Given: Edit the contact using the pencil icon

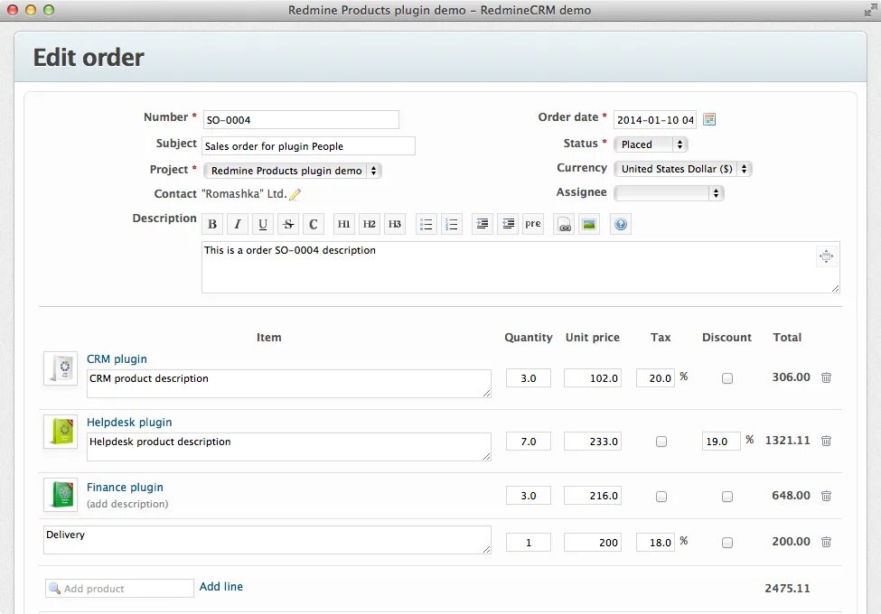Looking at the screenshot, I should pyautogui.click(x=295, y=193).
